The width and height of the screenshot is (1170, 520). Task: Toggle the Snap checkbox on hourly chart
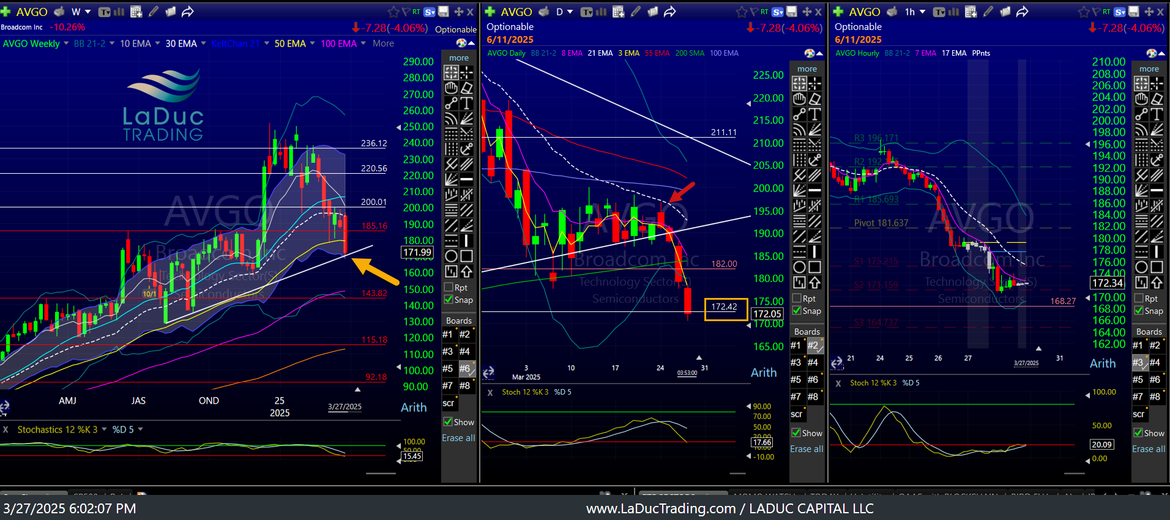pyautogui.click(x=1139, y=311)
